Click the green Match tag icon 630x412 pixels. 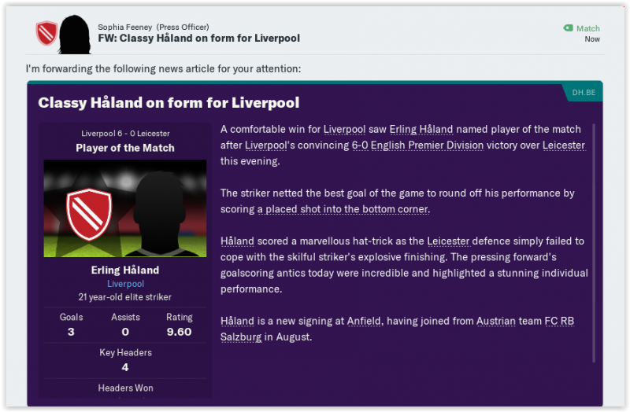tap(569, 28)
